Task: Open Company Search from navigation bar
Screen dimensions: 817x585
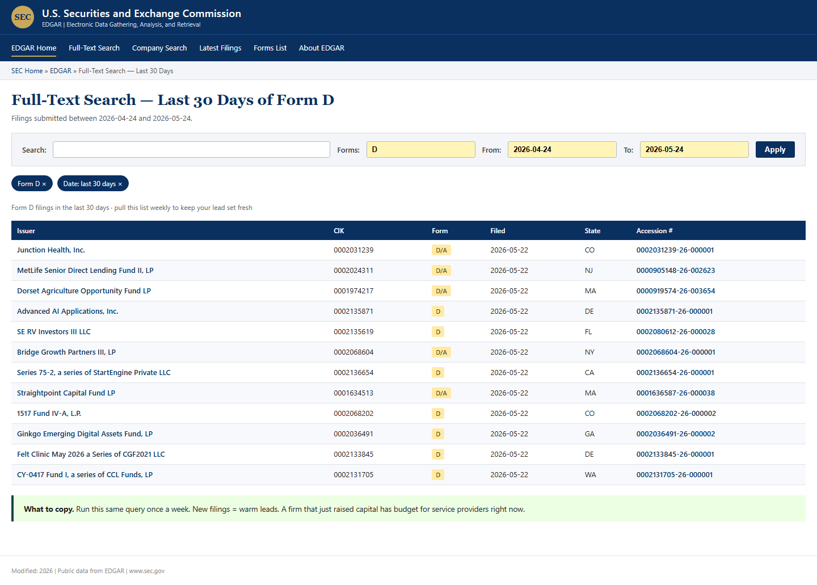Action: click(x=159, y=48)
